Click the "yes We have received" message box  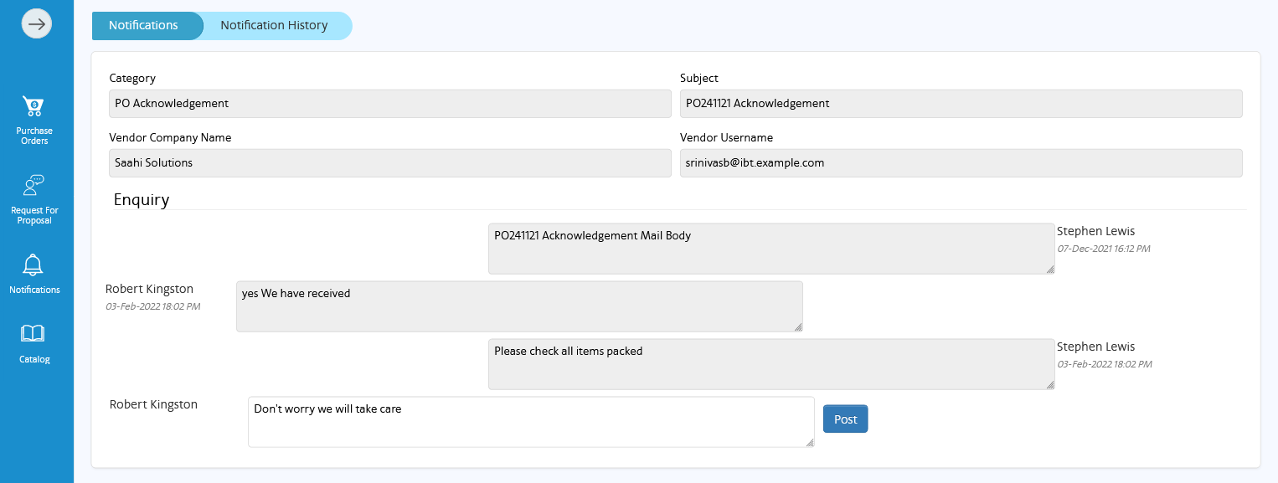pos(518,306)
